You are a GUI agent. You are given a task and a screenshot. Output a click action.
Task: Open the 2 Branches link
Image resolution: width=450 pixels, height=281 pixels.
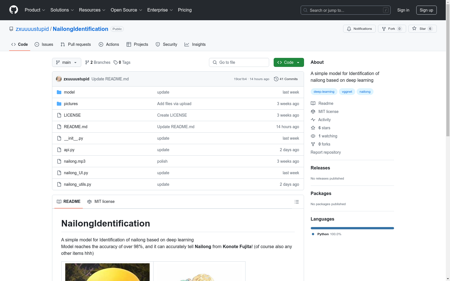tap(98, 62)
